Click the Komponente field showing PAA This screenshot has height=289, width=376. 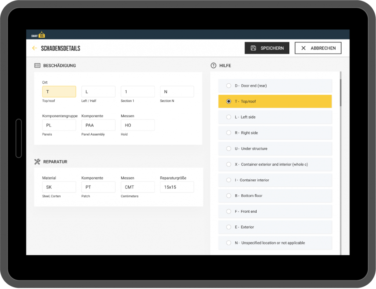(98, 125)
